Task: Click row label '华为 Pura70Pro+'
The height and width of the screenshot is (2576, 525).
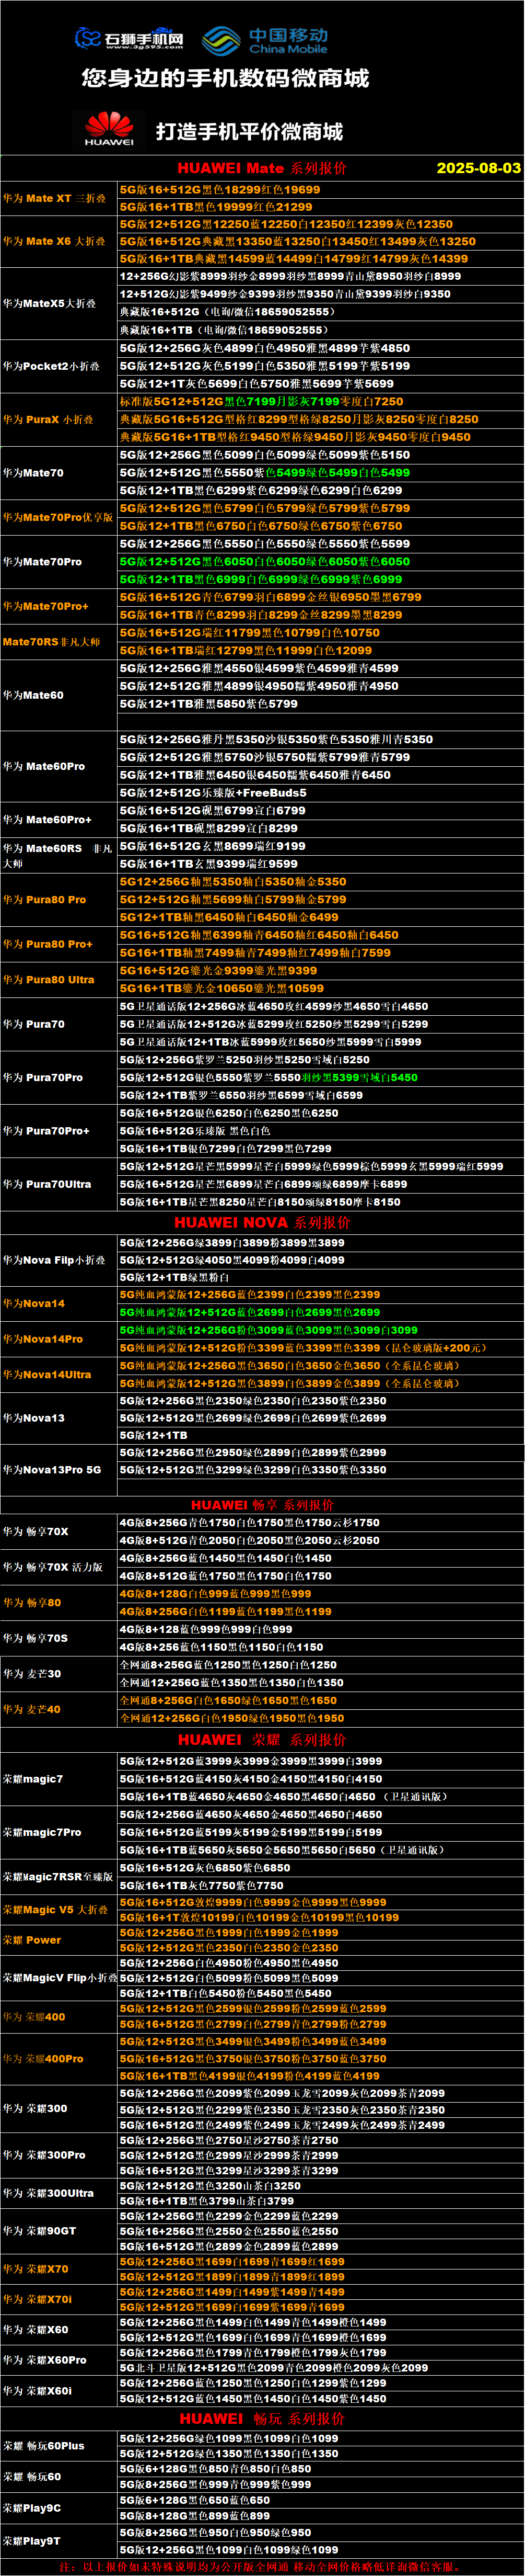Action: pos(46,1131)
